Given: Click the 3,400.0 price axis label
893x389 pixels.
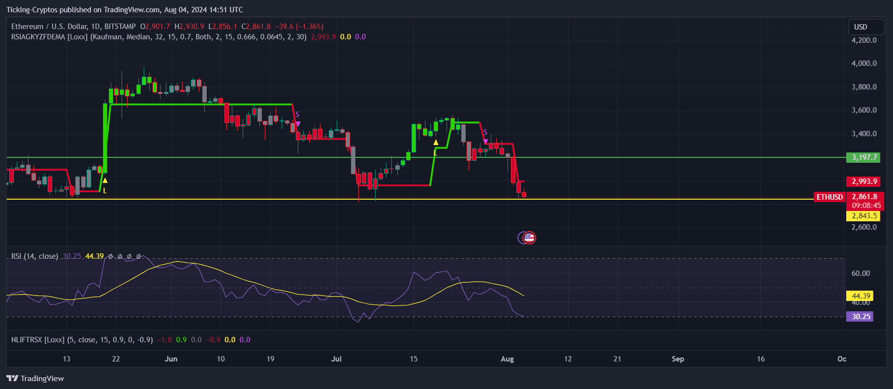Looking at the screenshot, I should (864, 134).
